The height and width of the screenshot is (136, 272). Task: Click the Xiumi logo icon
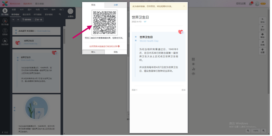pos(5,3)
